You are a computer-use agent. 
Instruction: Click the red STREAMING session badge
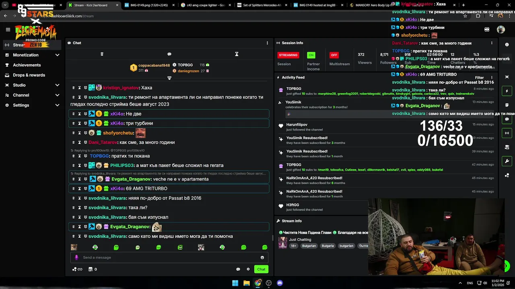click(288, 55)
